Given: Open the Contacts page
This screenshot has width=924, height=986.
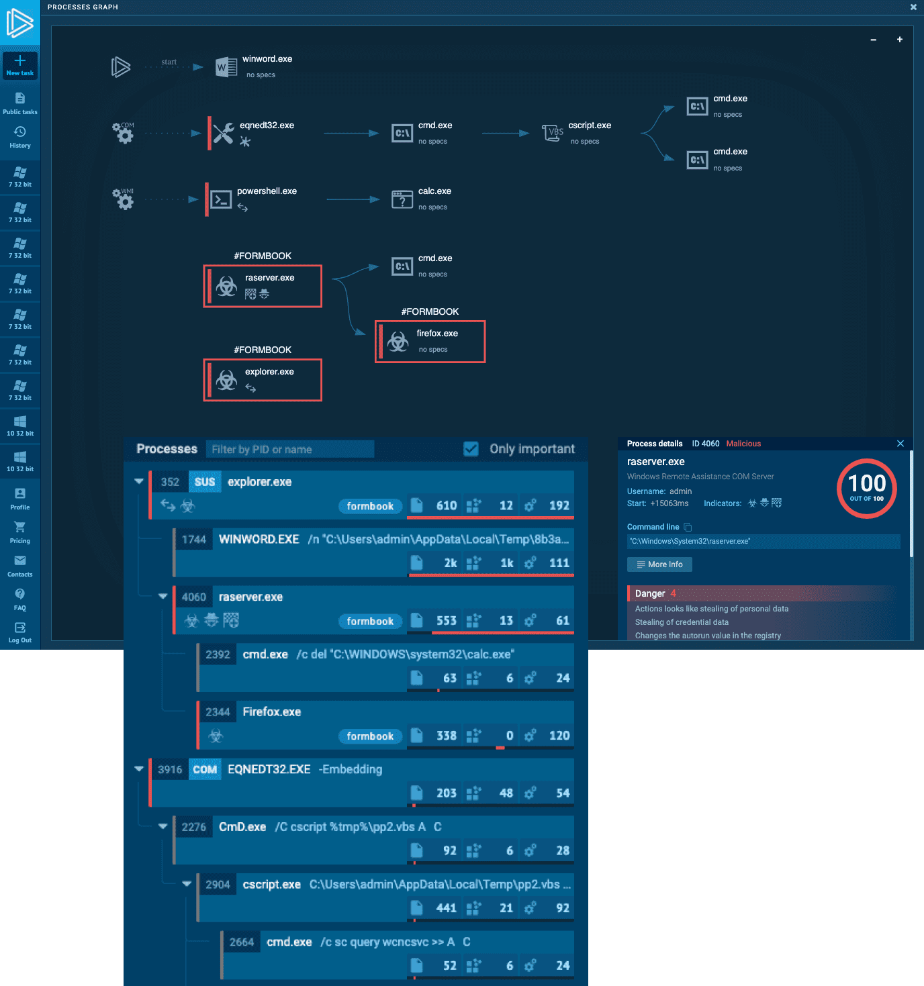Looking at the screenshot, I should pos(20,566).
